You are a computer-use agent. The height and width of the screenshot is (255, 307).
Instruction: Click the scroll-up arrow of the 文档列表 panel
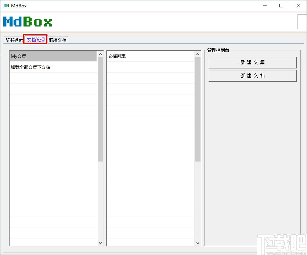(198, 53)
